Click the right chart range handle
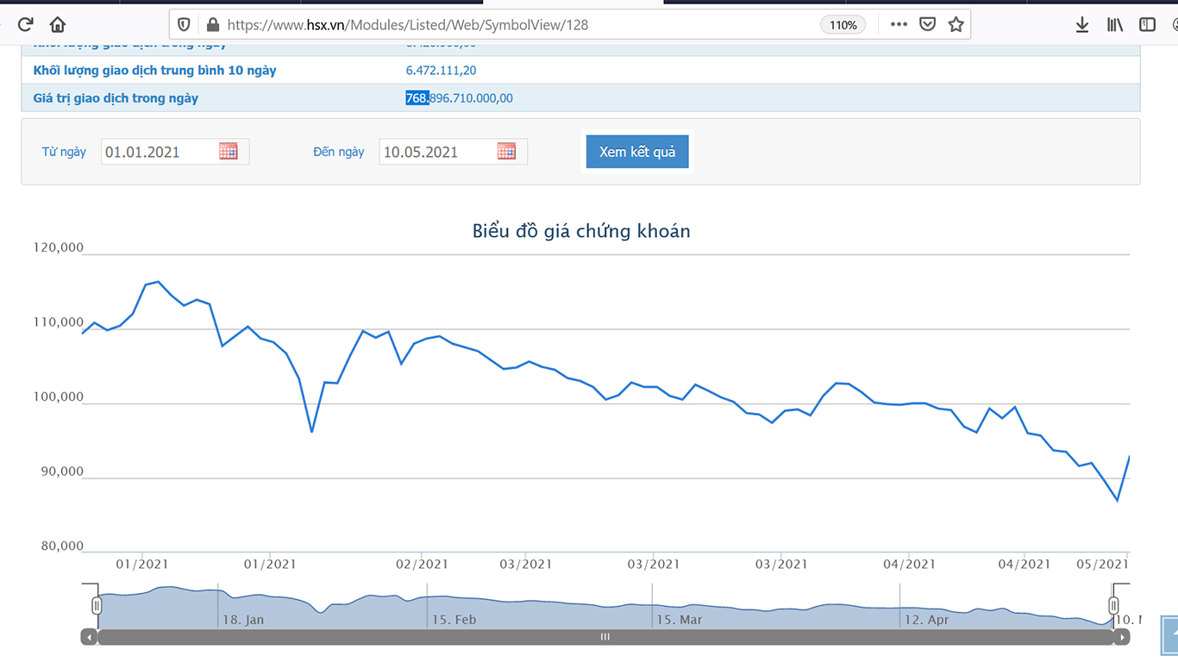1178x662 pixels. click(x=1113, y=606)
